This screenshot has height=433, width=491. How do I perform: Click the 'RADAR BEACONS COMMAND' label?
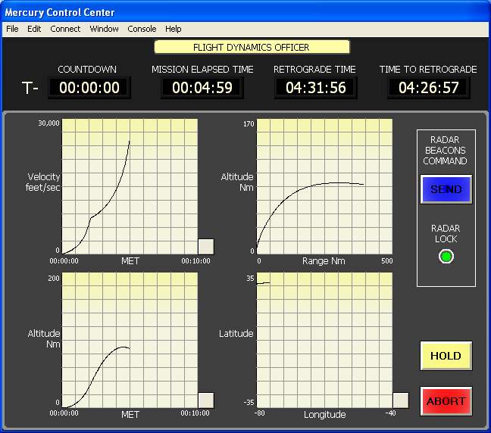(445, 150)
